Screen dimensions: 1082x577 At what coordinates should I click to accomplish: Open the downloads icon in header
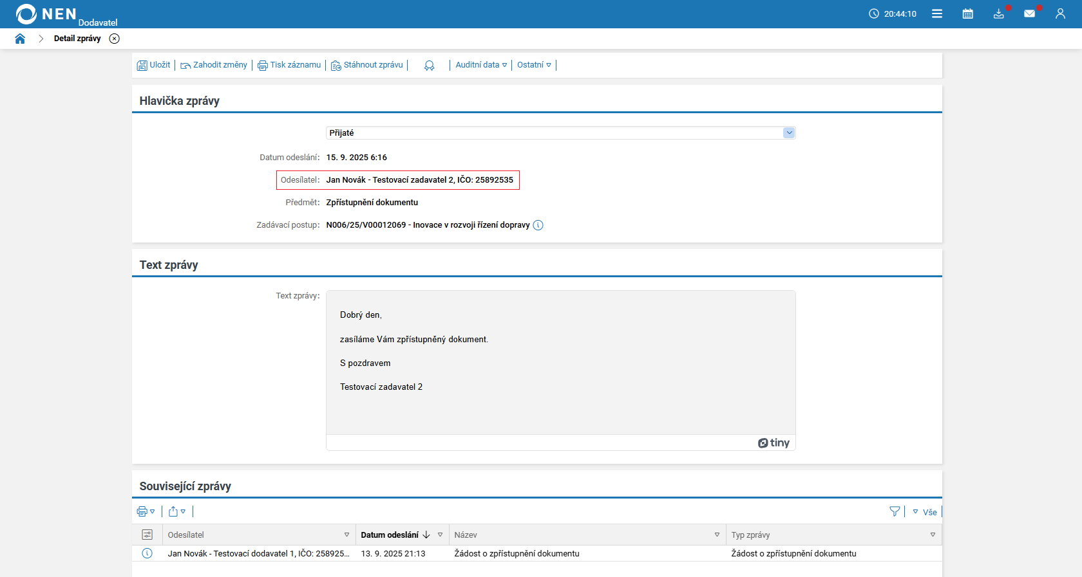coord(998,14)
